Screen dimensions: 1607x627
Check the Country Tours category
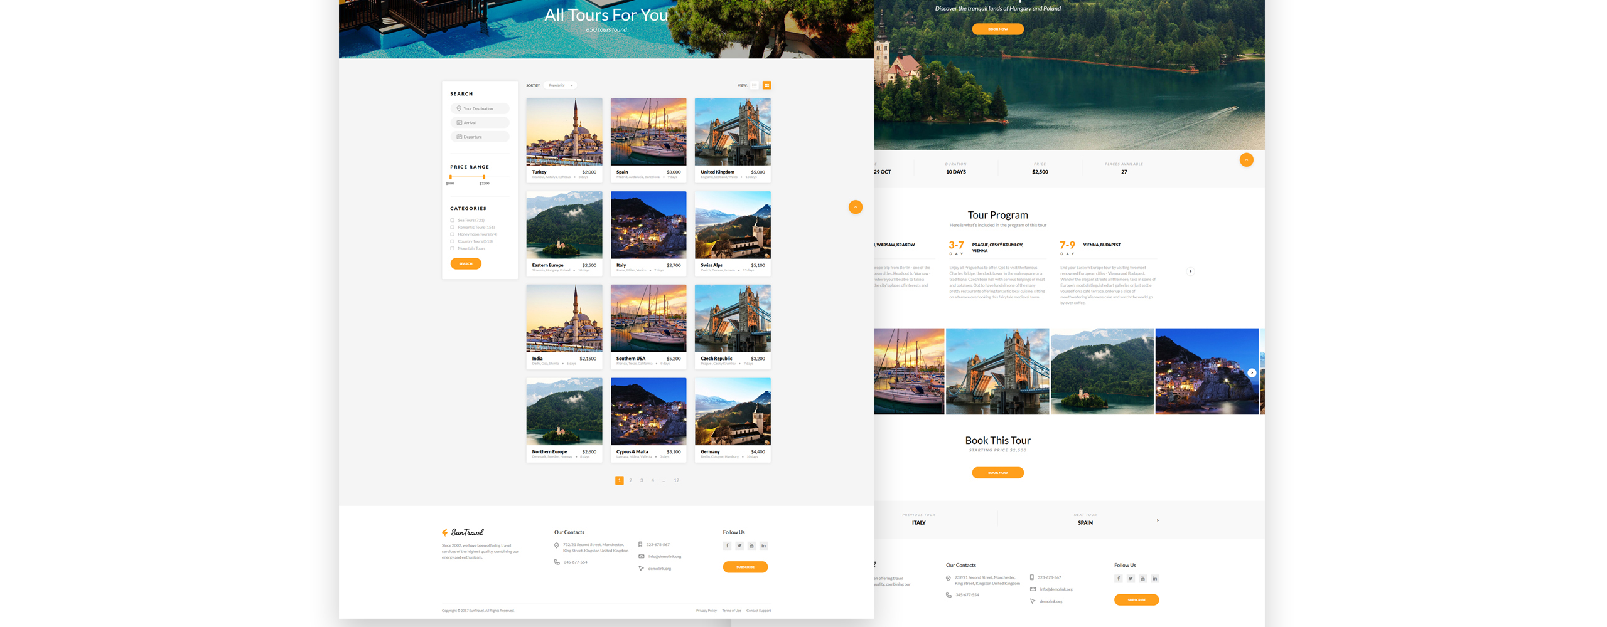point(452,241)
